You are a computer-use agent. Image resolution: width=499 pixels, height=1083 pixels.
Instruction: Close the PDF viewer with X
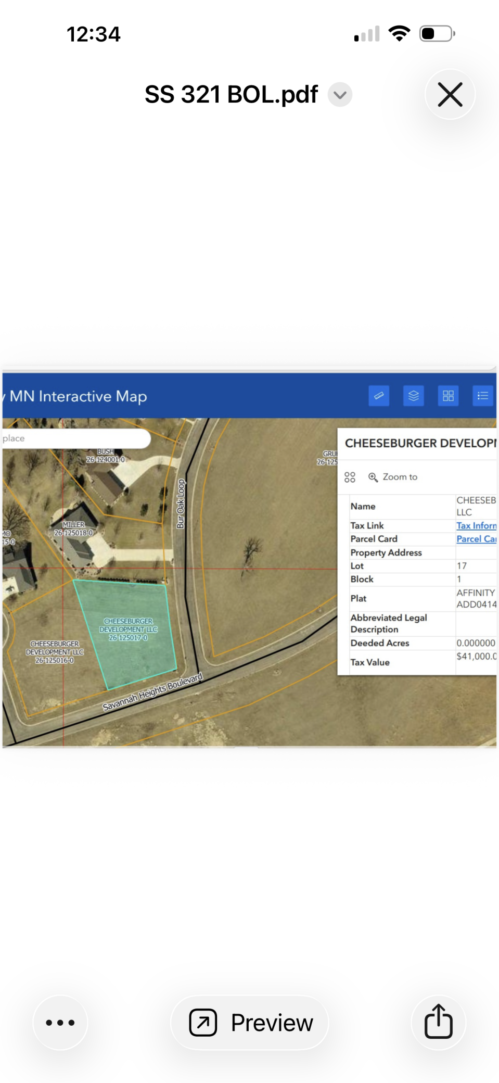[x=450, y=95]
